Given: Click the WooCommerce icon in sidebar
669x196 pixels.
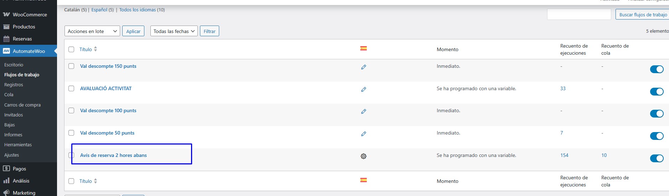Looking at the screenshot, I should click(x=6, y=15).
